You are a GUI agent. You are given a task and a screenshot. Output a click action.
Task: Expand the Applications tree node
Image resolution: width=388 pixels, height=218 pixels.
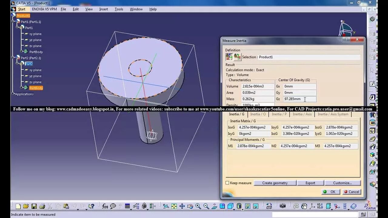[13, 94]
